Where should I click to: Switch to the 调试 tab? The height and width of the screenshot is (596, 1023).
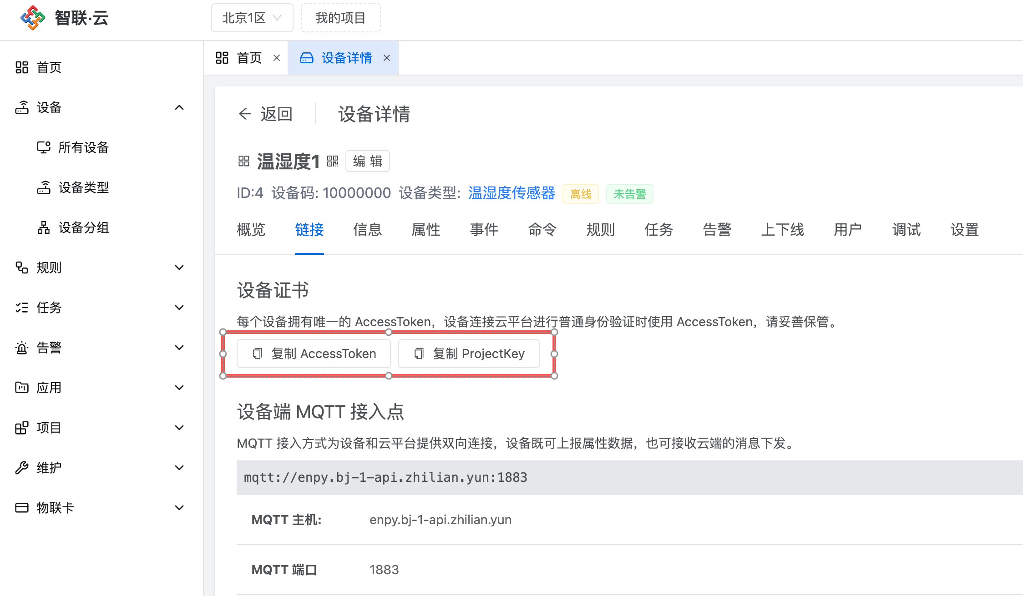(x=907, y=230)
